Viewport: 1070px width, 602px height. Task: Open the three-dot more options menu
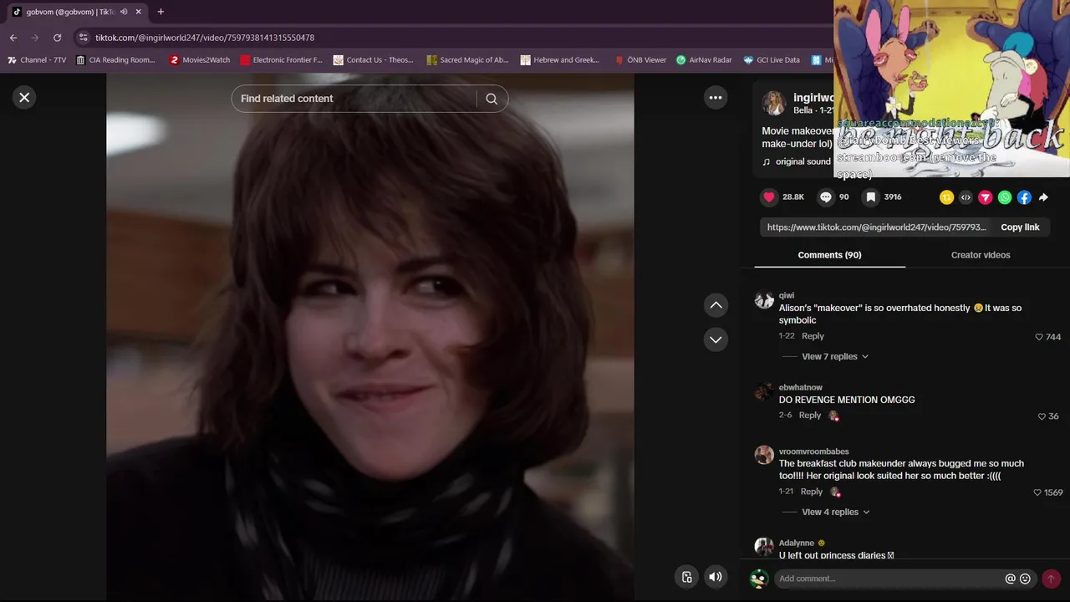point(716,98)
